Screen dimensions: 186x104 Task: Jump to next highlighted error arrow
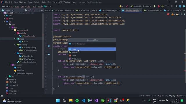pyautogui.click(x=184, y=14)
